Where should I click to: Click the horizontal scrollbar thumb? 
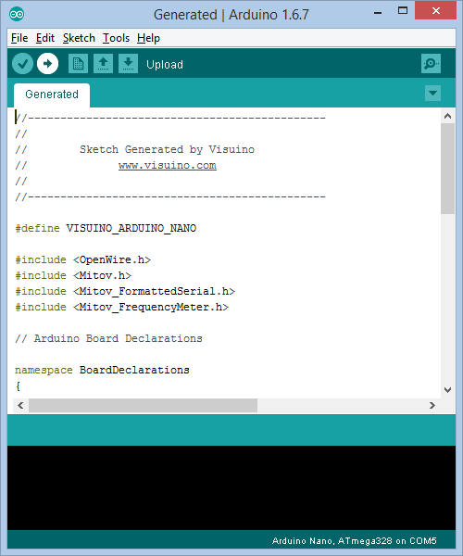[144, 405]
